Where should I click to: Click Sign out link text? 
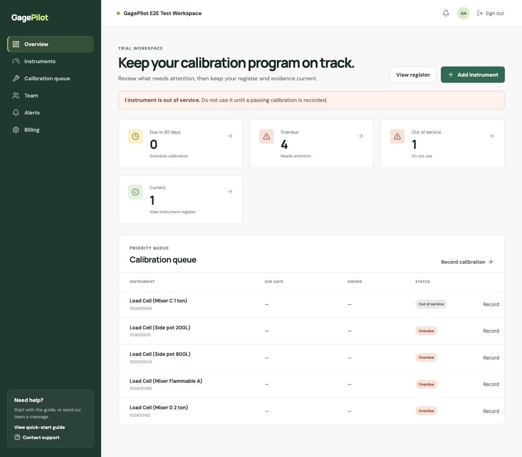[x=495, y=13]
